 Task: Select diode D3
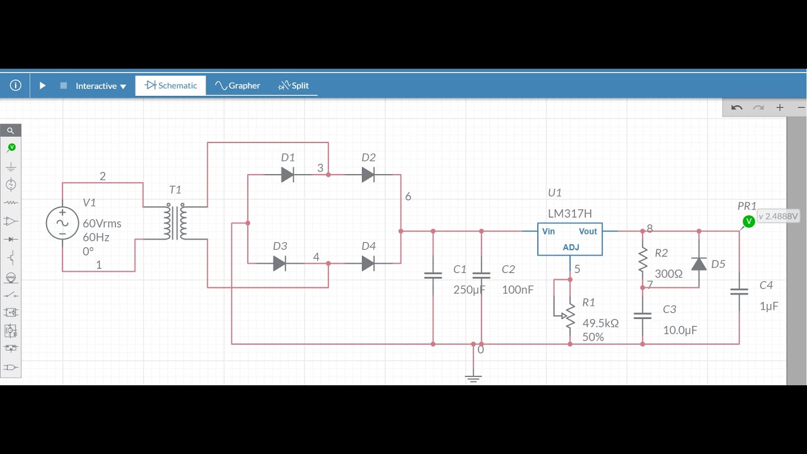point(280,263)
